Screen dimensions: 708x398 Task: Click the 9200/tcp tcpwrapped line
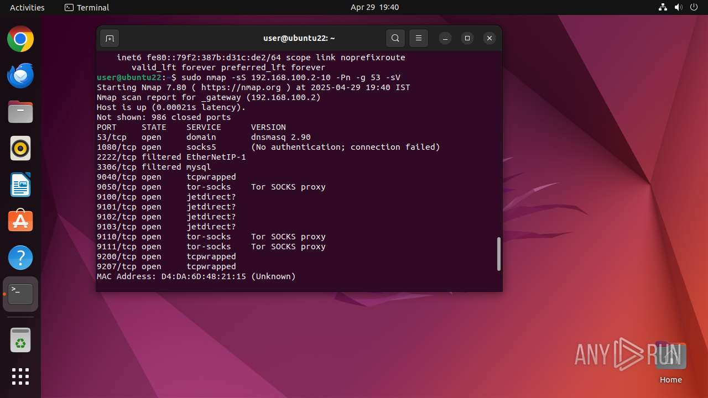point(166,256)
